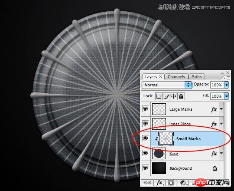Click the Add layer mask icon
The height and width of the screenshot is (191, 234).
[171, 182]
